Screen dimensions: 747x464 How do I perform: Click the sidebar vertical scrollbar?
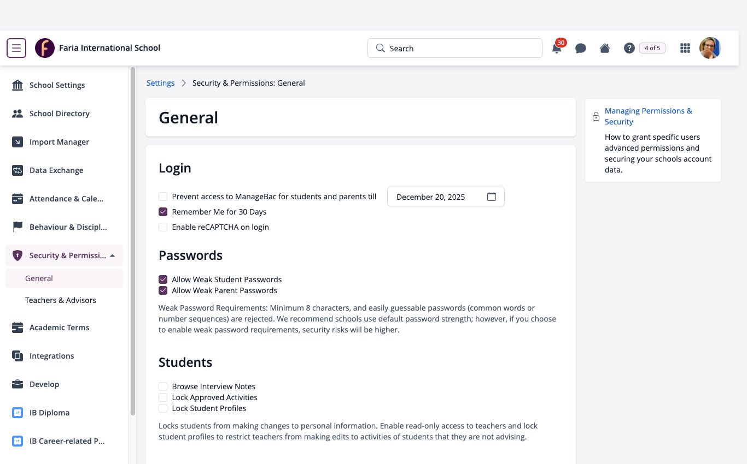tap(133, 241)
